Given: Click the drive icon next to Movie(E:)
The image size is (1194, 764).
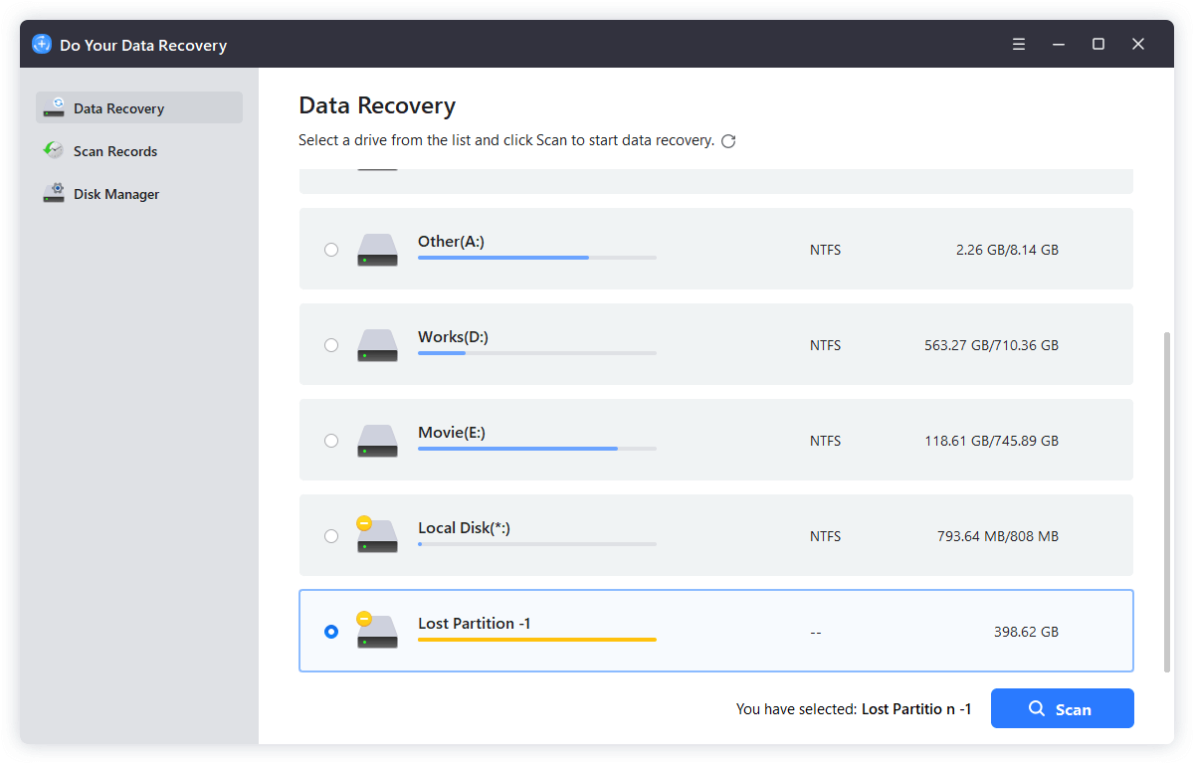Looking at the screenshot, I should coord(377,440).
